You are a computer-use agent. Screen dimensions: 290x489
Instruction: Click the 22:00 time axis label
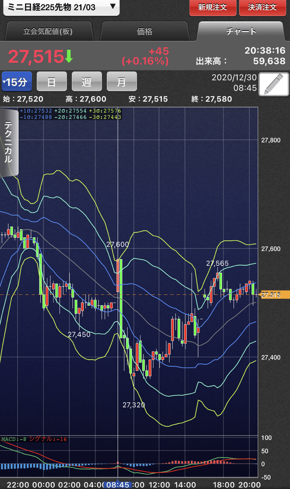click(18, 485)
